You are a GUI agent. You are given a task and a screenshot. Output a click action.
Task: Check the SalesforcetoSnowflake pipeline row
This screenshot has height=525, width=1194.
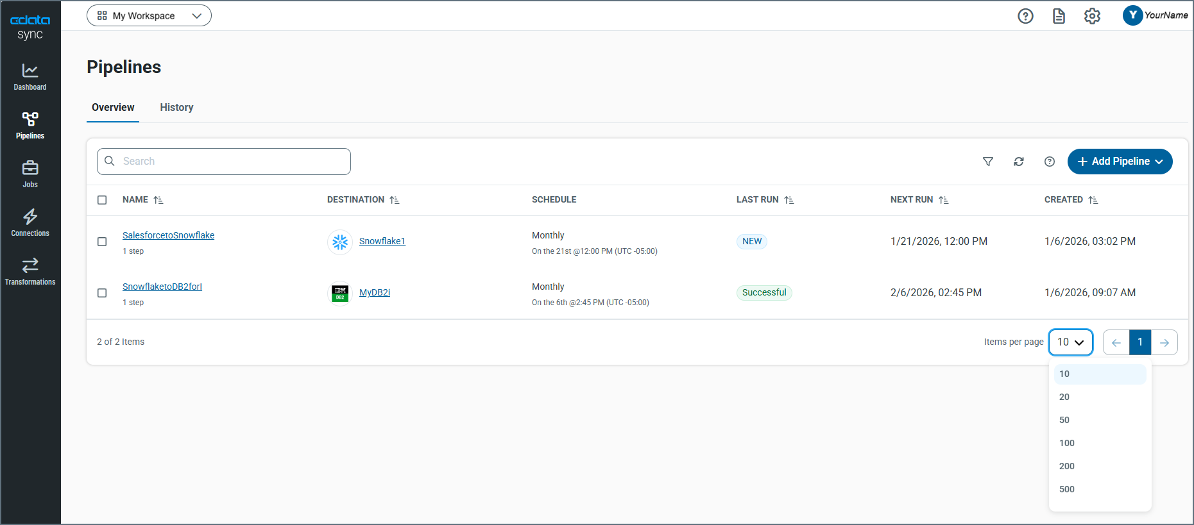coord(102,242)
